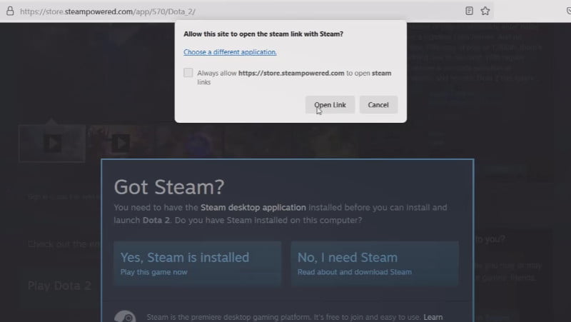
Task: Bookmark this page with the star icon
Action: (x=485, y=11)
